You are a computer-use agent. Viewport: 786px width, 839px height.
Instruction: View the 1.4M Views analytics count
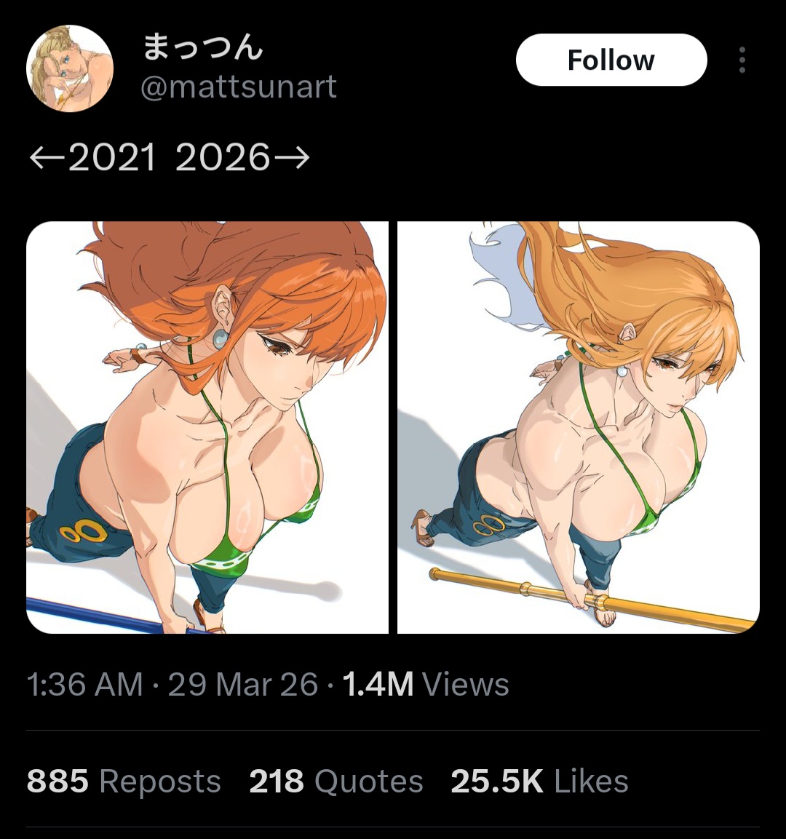coord(425,684)
